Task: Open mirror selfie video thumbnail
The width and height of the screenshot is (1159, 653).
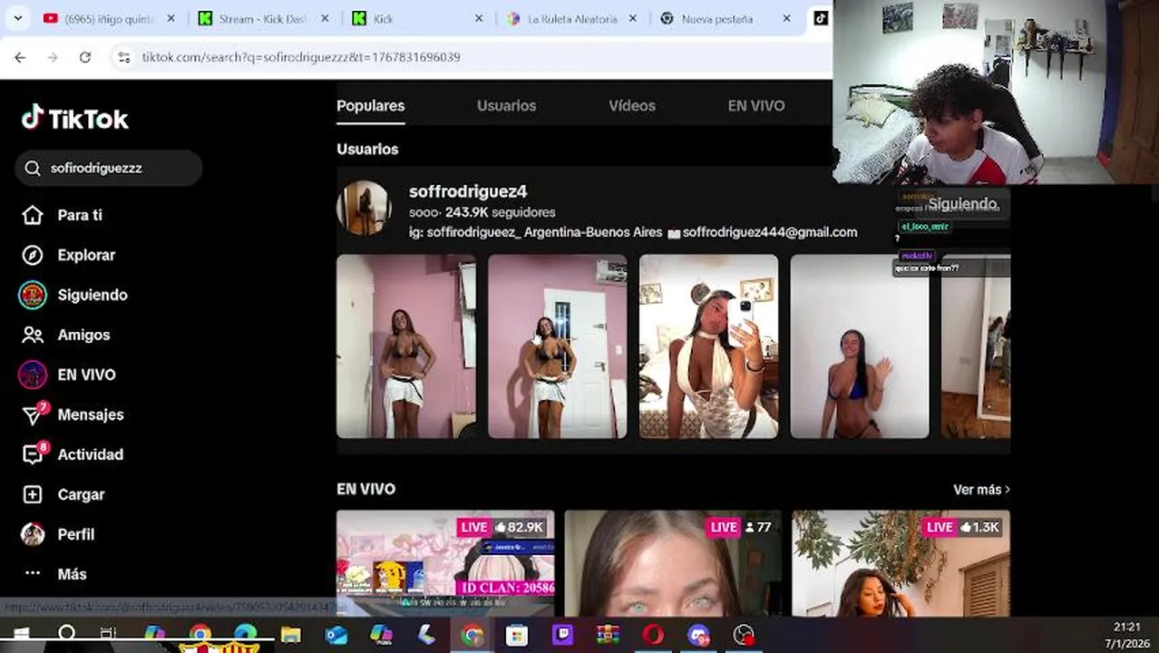Action: tap(708, 346)
